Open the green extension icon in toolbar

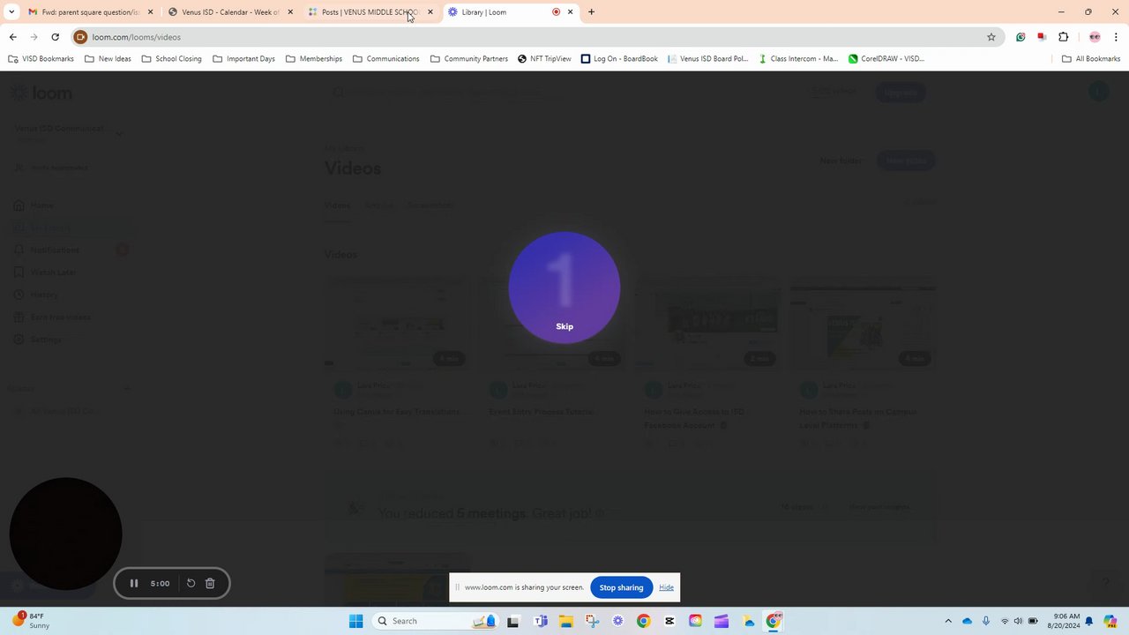(1021, 37)
